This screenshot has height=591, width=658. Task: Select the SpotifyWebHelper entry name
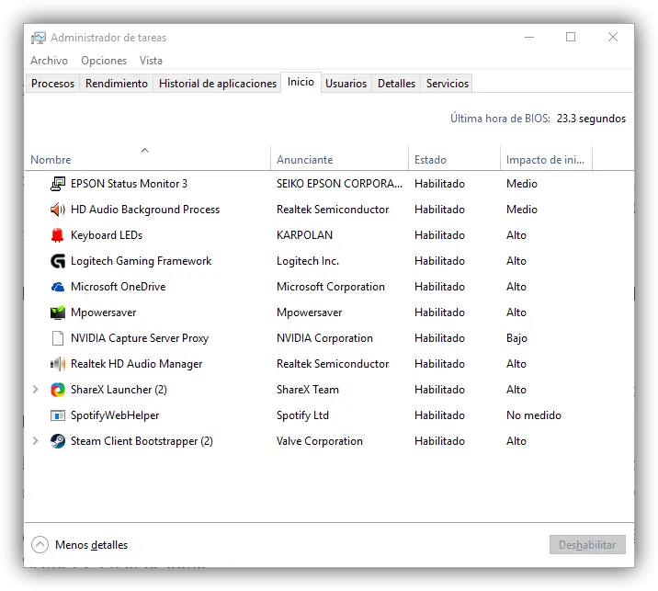[115, 415]
